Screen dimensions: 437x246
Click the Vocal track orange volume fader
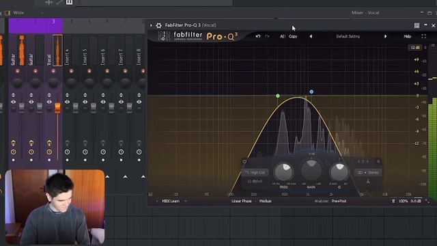click(57, 108)
